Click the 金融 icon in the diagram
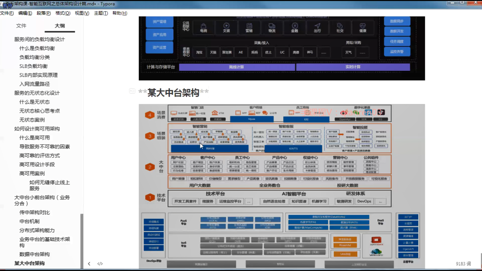This screenshot has height=271, width=482. (x=295, y=26)
